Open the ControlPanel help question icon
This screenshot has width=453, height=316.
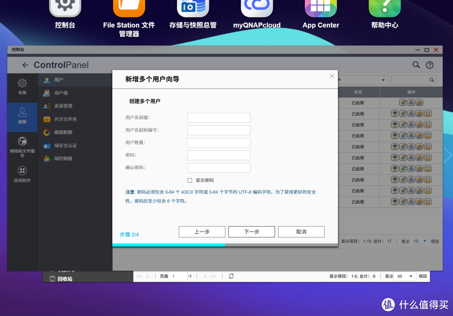pyautogui.click(x=430, y=65)
